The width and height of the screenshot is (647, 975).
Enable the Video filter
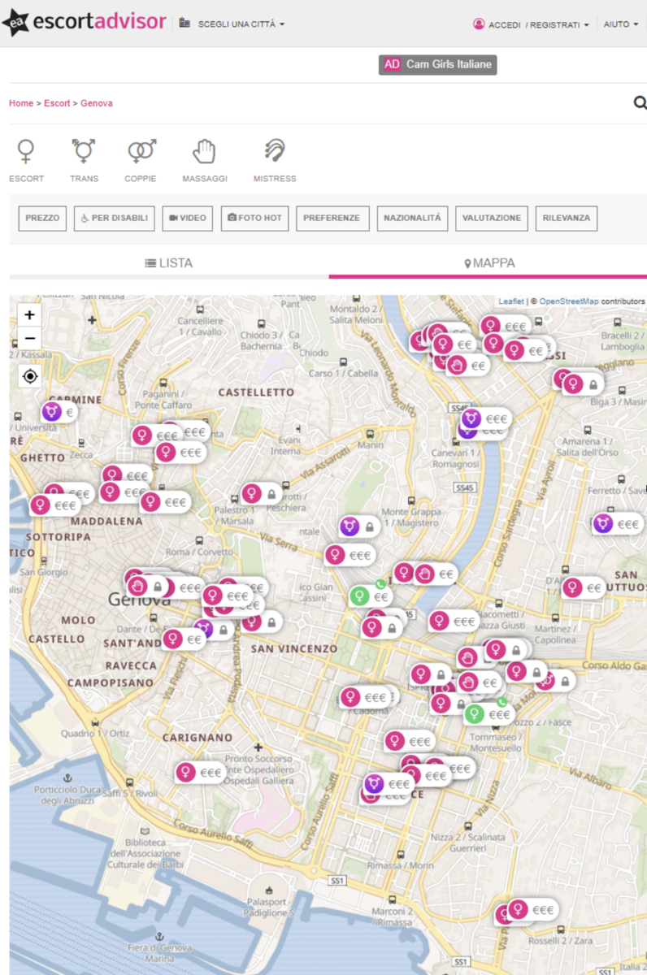point(188,219)
